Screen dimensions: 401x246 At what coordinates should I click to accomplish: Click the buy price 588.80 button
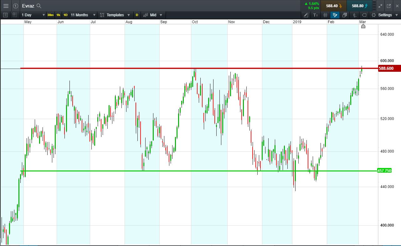pyautogui.click(x=359, y=6)
